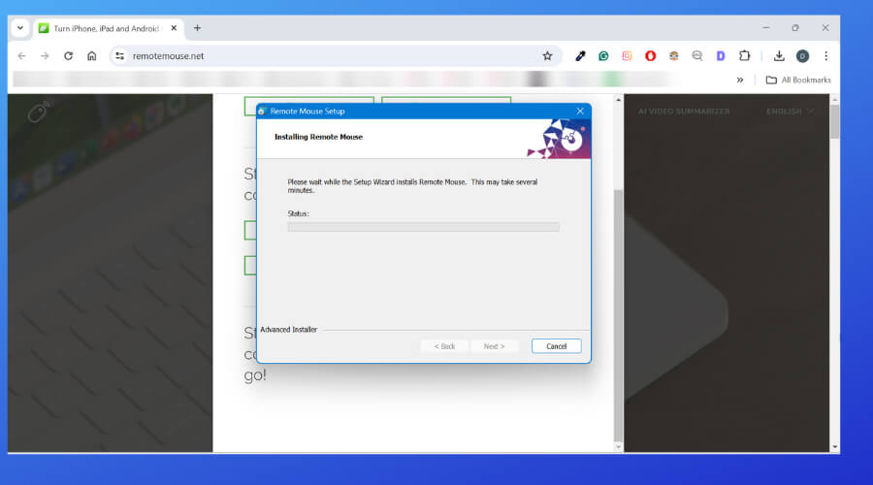Go back to the previous browser page
The width and height of the screenshot is (873, 485).
21,55
